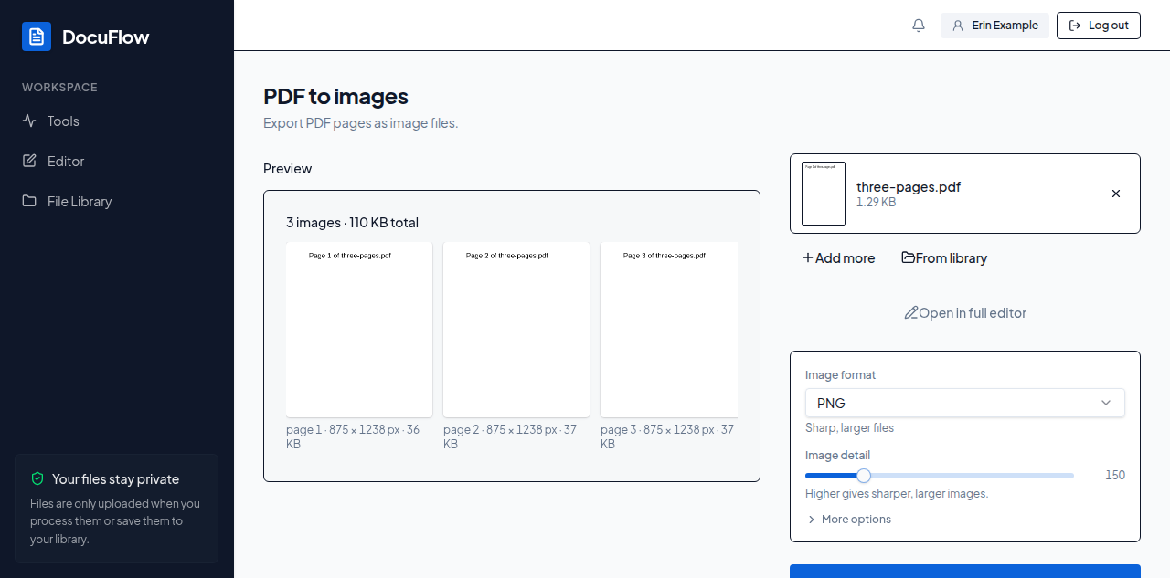Click the user avatar icon beside Erin Example

958,26
